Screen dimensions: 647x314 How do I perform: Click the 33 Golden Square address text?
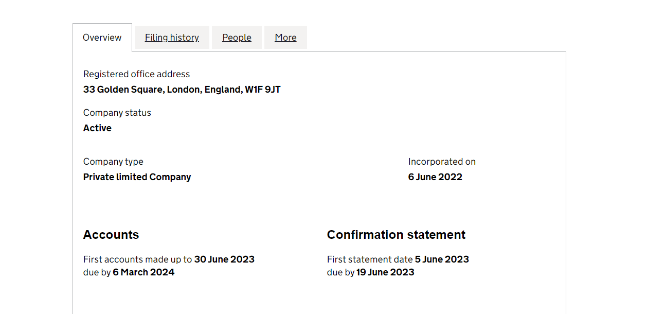pos(182,90)
